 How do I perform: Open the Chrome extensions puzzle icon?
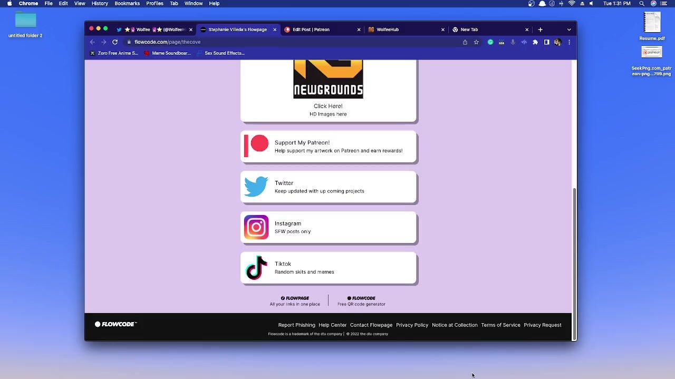[x=535, y=42]
